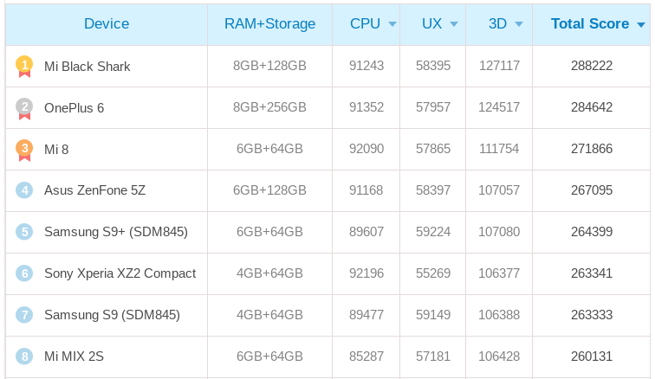Click the total score 267095
655x379 pixels.
[592, 190]
